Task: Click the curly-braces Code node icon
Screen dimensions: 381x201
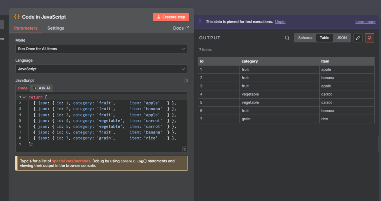Action: coord(17,17)
